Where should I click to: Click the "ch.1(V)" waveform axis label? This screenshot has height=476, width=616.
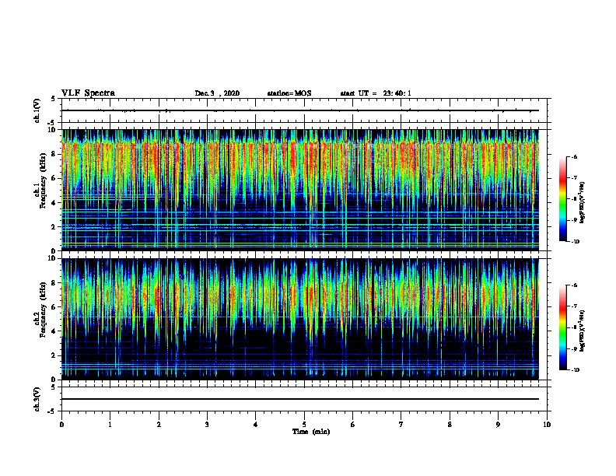(x=37, y=110)
